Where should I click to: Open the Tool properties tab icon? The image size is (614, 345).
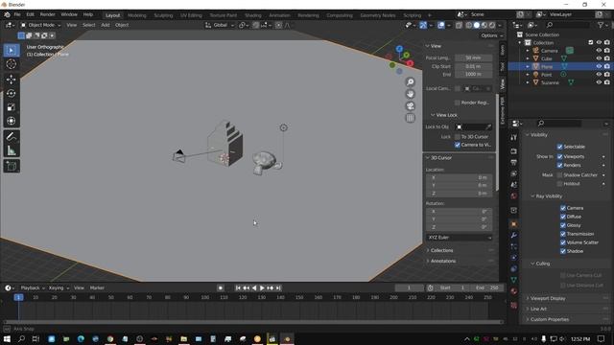[x=514, y=137]
